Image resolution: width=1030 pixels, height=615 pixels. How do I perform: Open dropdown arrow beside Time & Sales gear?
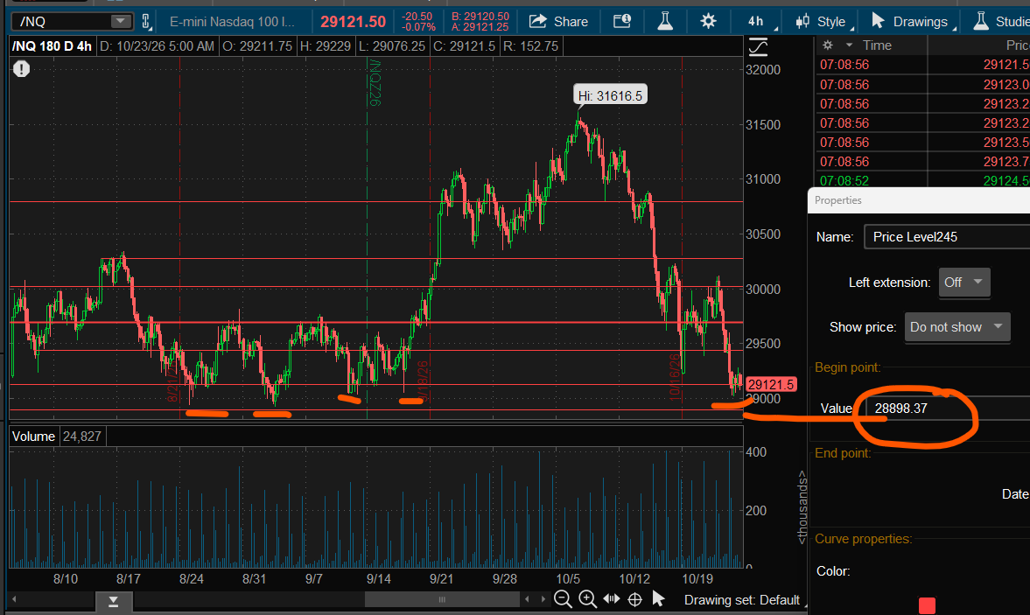(849, 45)
